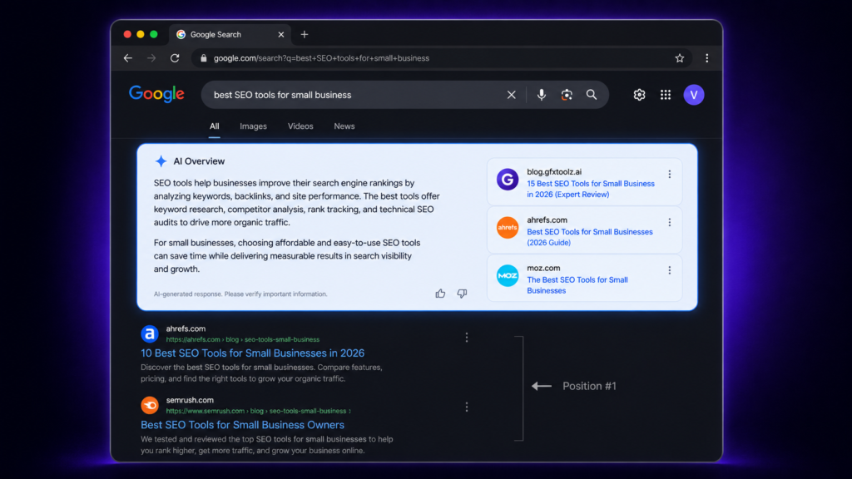Screen dimensions: 852x479
Task: Open the account avatar labeled V
Action: [694, 95]
